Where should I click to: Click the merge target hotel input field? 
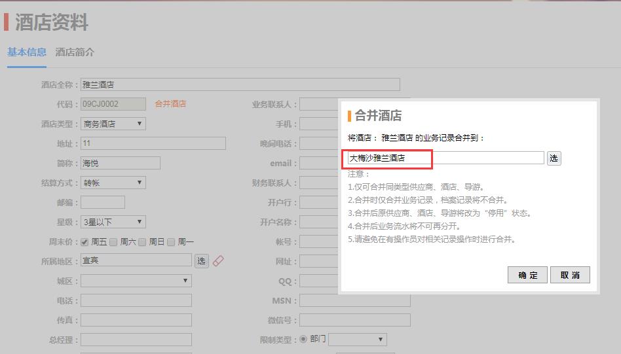(445, 158)
